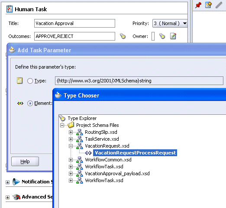Open Outcomes flashlight search icon
The image size is (226, 208).
[x=123, y=36]
